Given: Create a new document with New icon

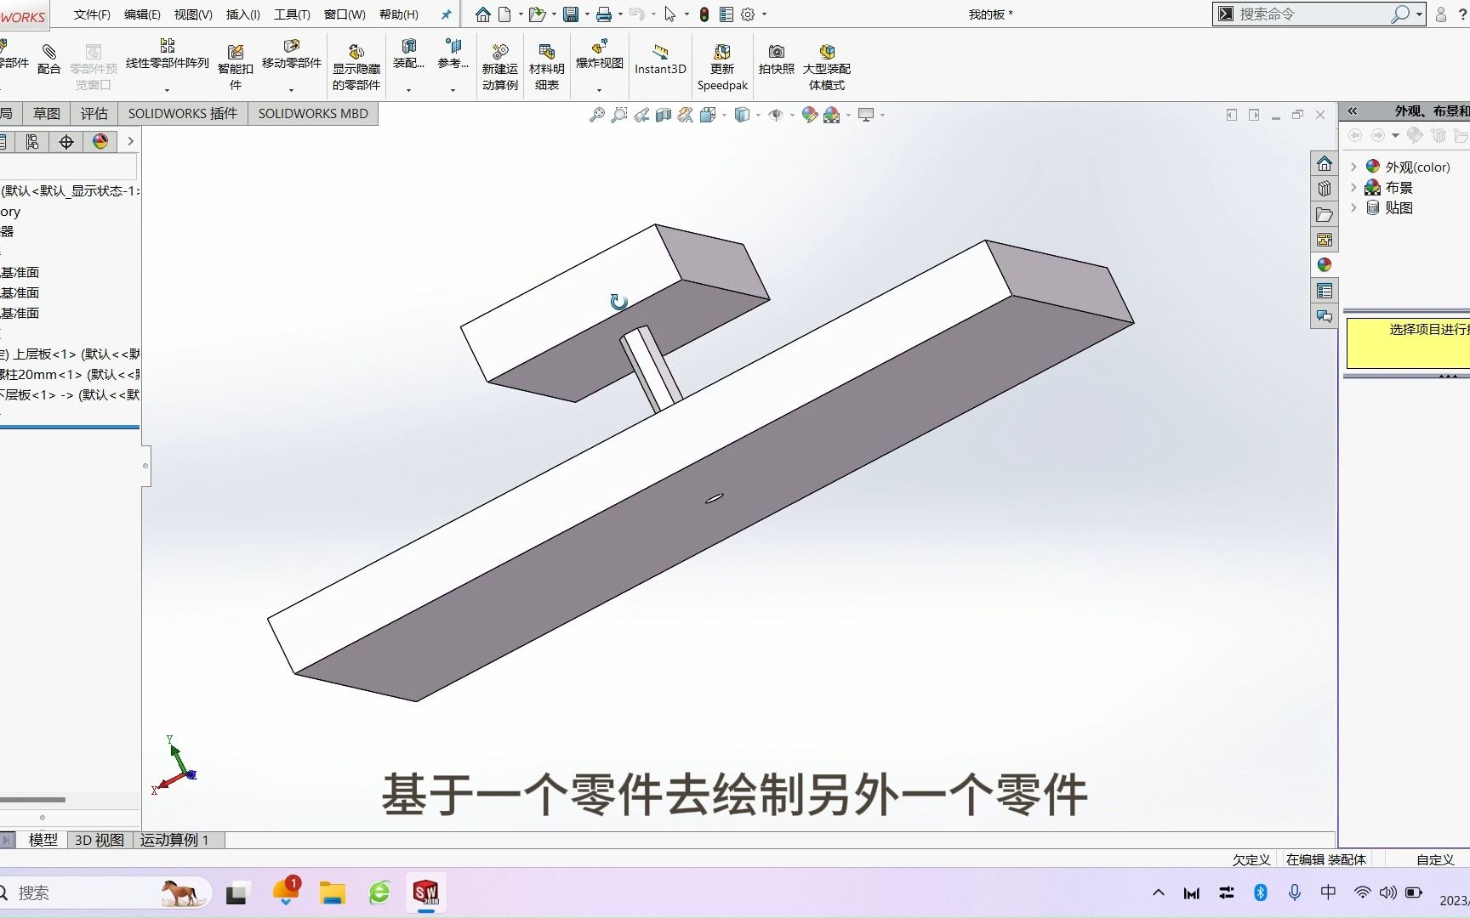Looking at the screenshot, I should coord(504,14).
